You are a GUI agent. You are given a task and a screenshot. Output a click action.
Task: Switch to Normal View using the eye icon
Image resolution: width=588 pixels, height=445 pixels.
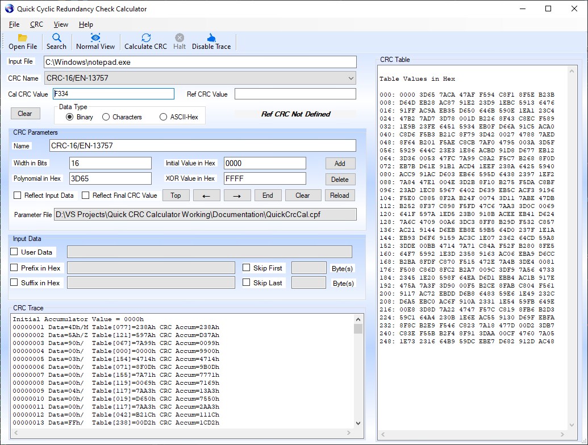[95, 38]
